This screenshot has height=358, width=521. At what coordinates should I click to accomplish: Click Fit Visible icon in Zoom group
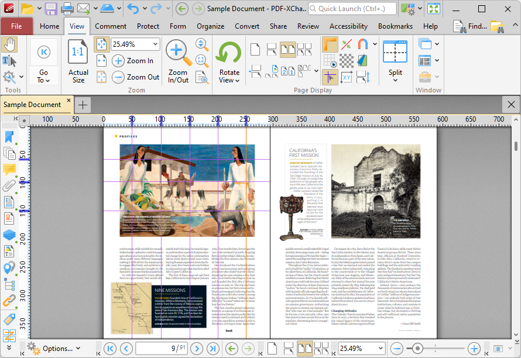pos(101,77)
